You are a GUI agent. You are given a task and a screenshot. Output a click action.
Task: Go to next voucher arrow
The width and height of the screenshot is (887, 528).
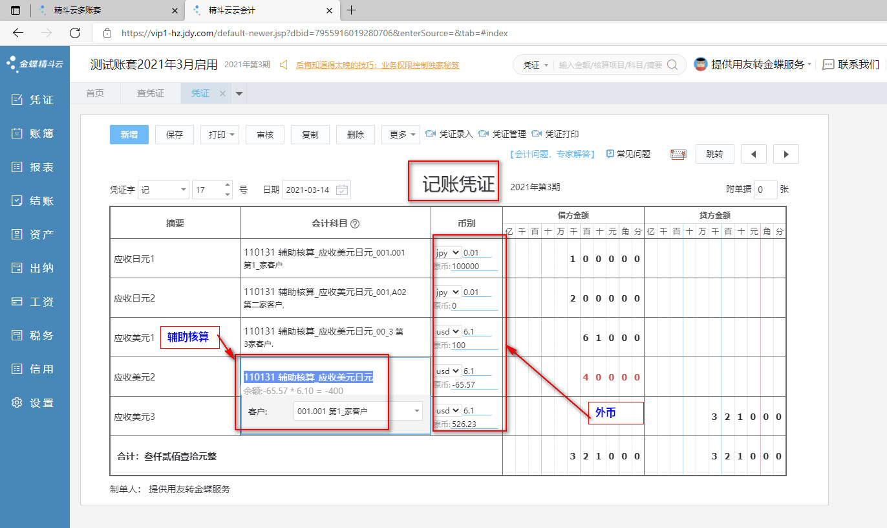(785, 154)
